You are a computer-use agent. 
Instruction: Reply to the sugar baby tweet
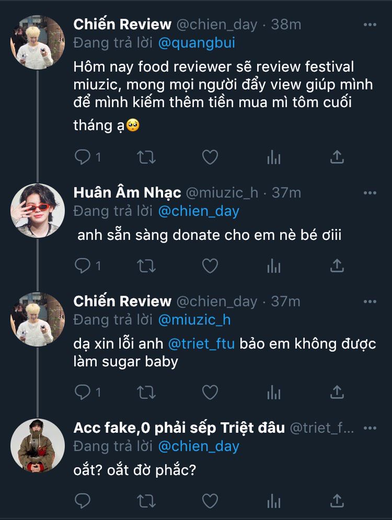[x=83, y=392]
